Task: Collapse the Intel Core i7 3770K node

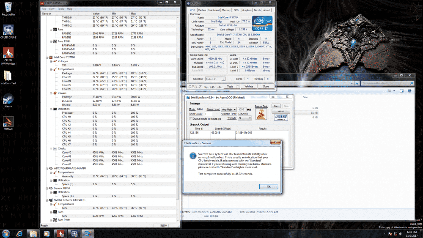Action: [47, 57]
